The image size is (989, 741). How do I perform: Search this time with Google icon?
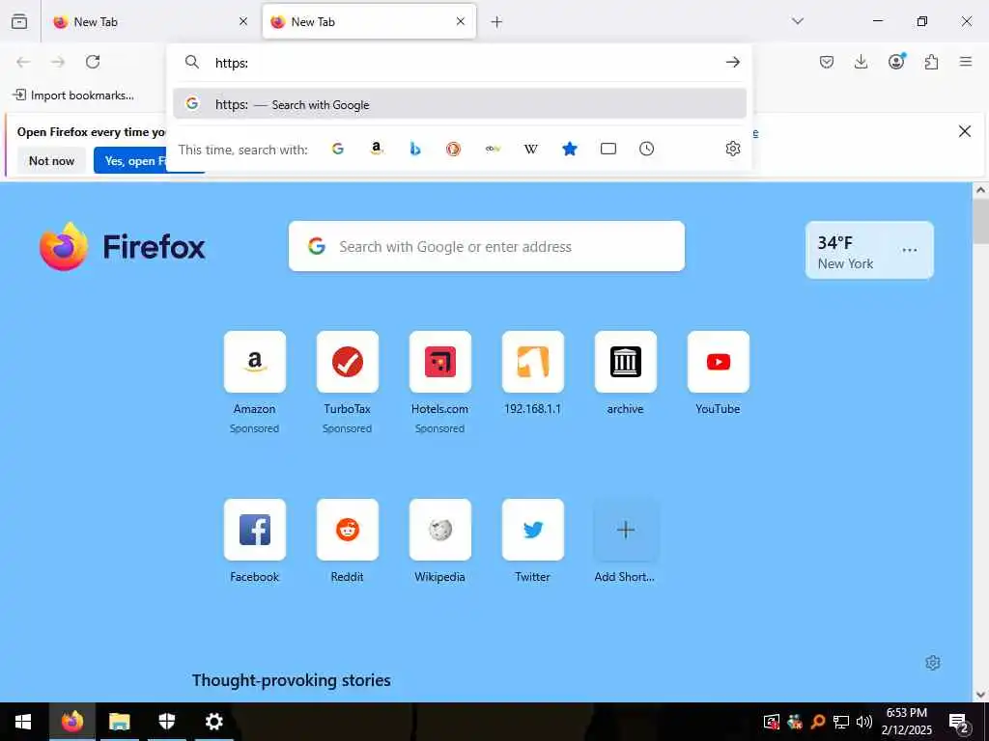click(x=338, y=149)
